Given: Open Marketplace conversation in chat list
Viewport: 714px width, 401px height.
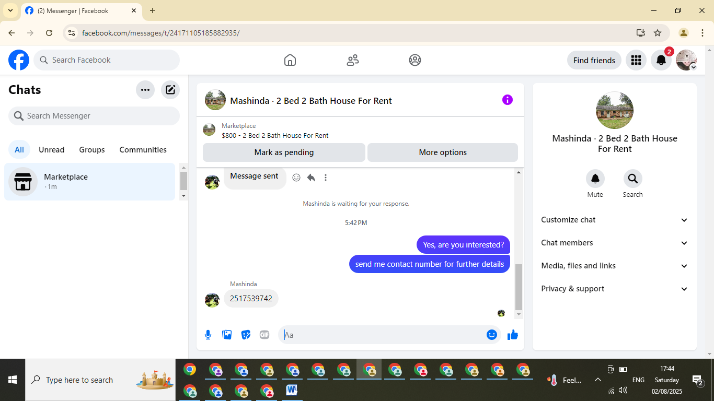Looking at the screenshot, I should pos(89,182).
